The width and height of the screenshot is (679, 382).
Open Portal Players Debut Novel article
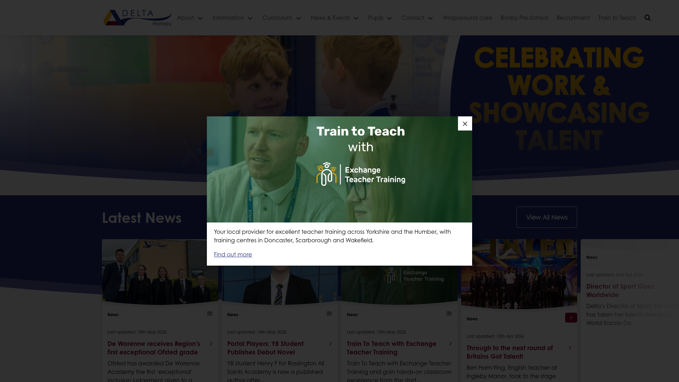pyautogui.click(x=265, y=348)
